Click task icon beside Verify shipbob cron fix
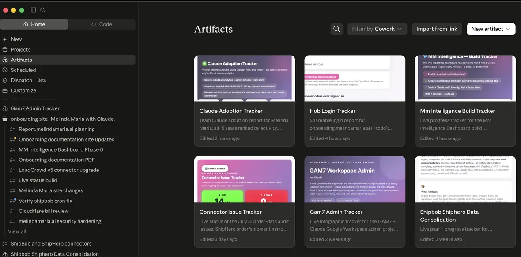The image size is (521, 257). tap(13, 201)
